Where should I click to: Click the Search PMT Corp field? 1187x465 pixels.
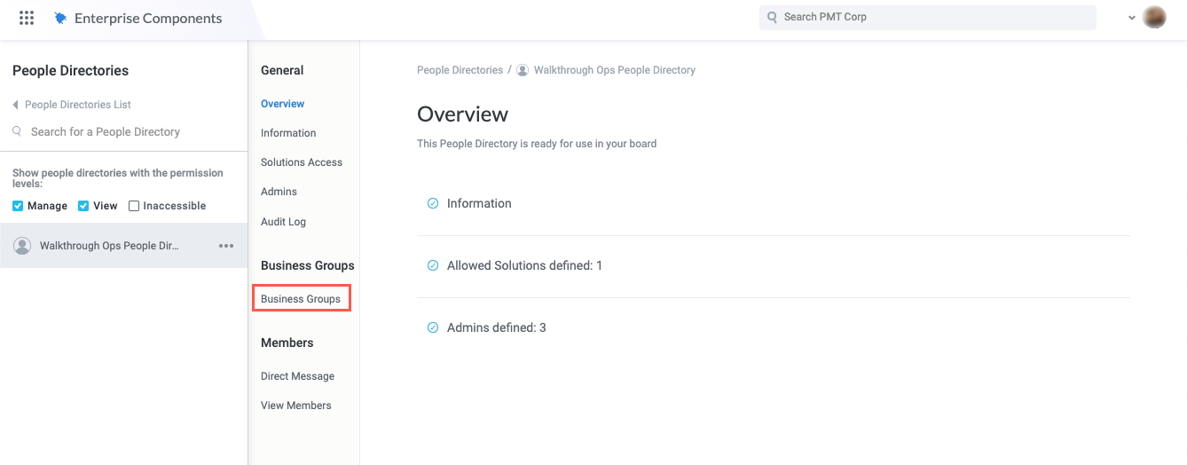928,17
